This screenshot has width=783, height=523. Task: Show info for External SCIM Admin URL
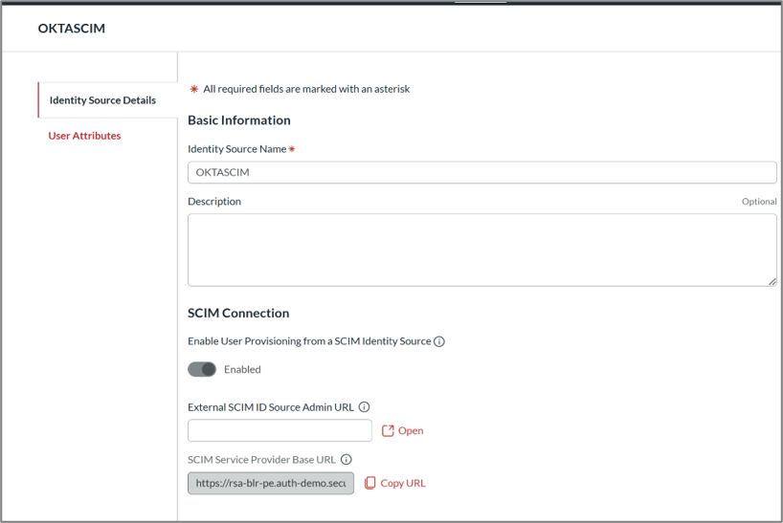tap(365, 407)
